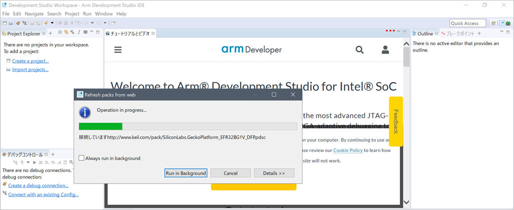Select the Debug Control (デバッグコントロール) tab

[x=25, y=154]
